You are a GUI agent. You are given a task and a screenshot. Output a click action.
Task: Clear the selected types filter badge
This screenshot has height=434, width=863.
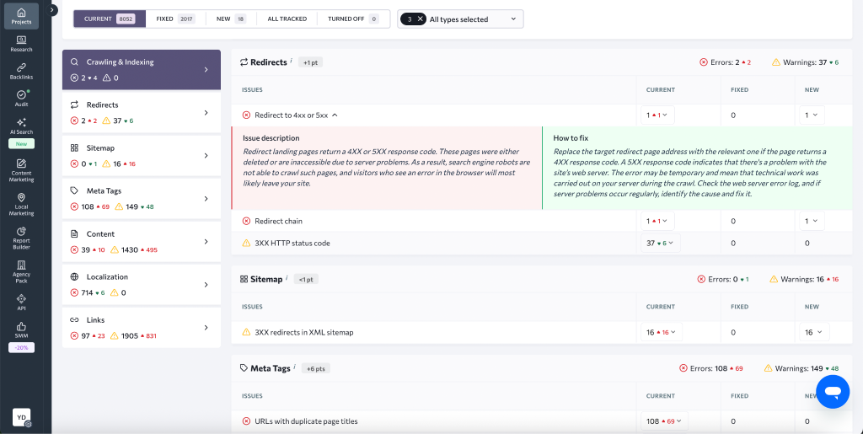coord(420,19)
